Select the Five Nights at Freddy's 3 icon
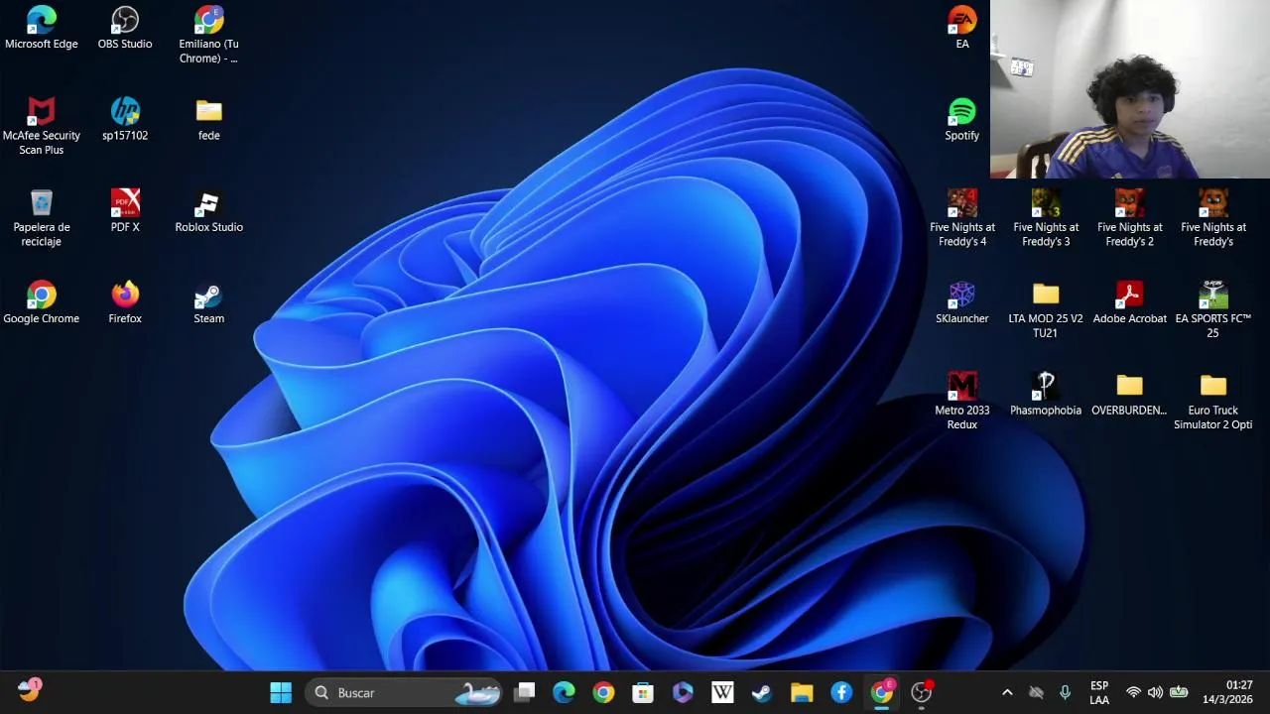Screen dimensions: 1270x714 click(x=1046, y=218)
